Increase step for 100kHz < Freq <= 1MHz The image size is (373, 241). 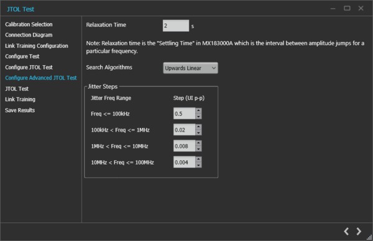click(198, 127)
